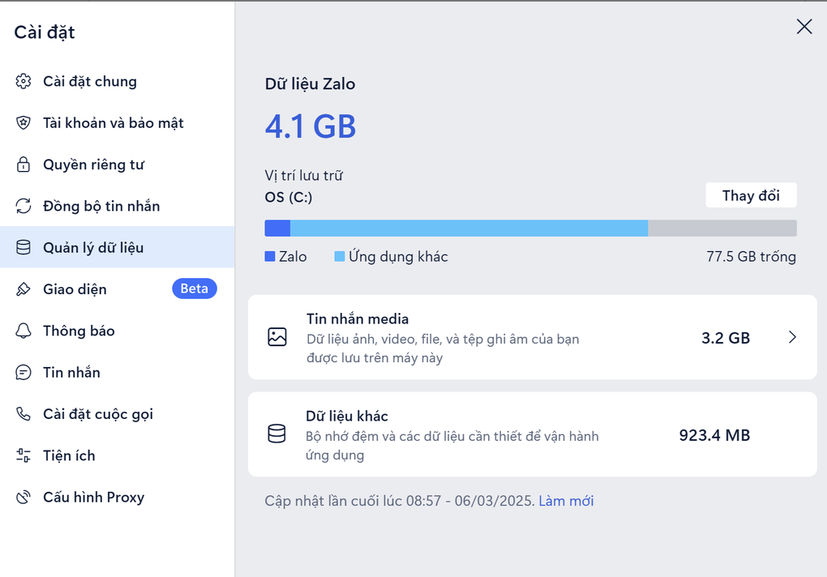
Task: Click the Vị trí lưu trữ label
Action: click(304, 176)
